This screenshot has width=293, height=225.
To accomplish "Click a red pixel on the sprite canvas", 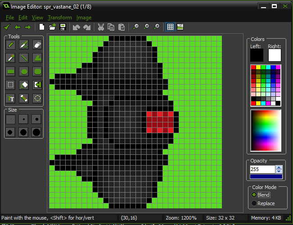I will 160,122.
